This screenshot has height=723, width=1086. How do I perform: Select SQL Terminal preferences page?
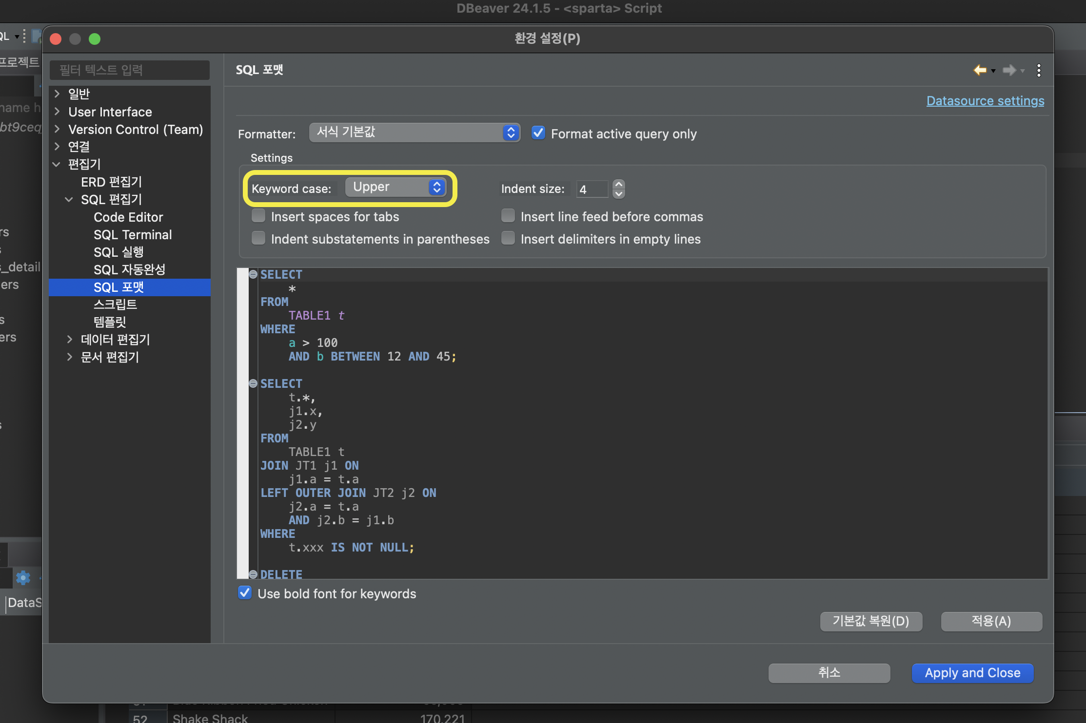tap(133, 235)
